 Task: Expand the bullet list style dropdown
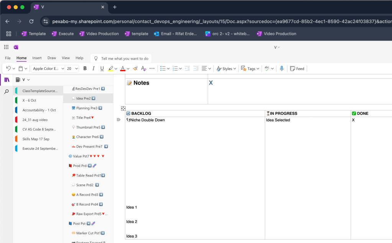(x=168, y=69)
